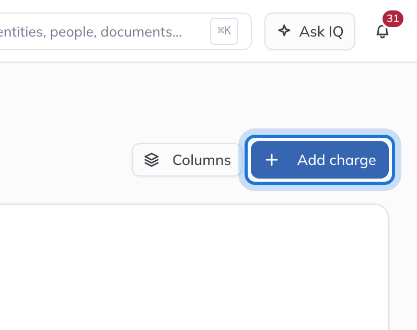The width and height of the screenshot is (417, 330).
Task: Click the Add charge button
Action: pos(320,160)
